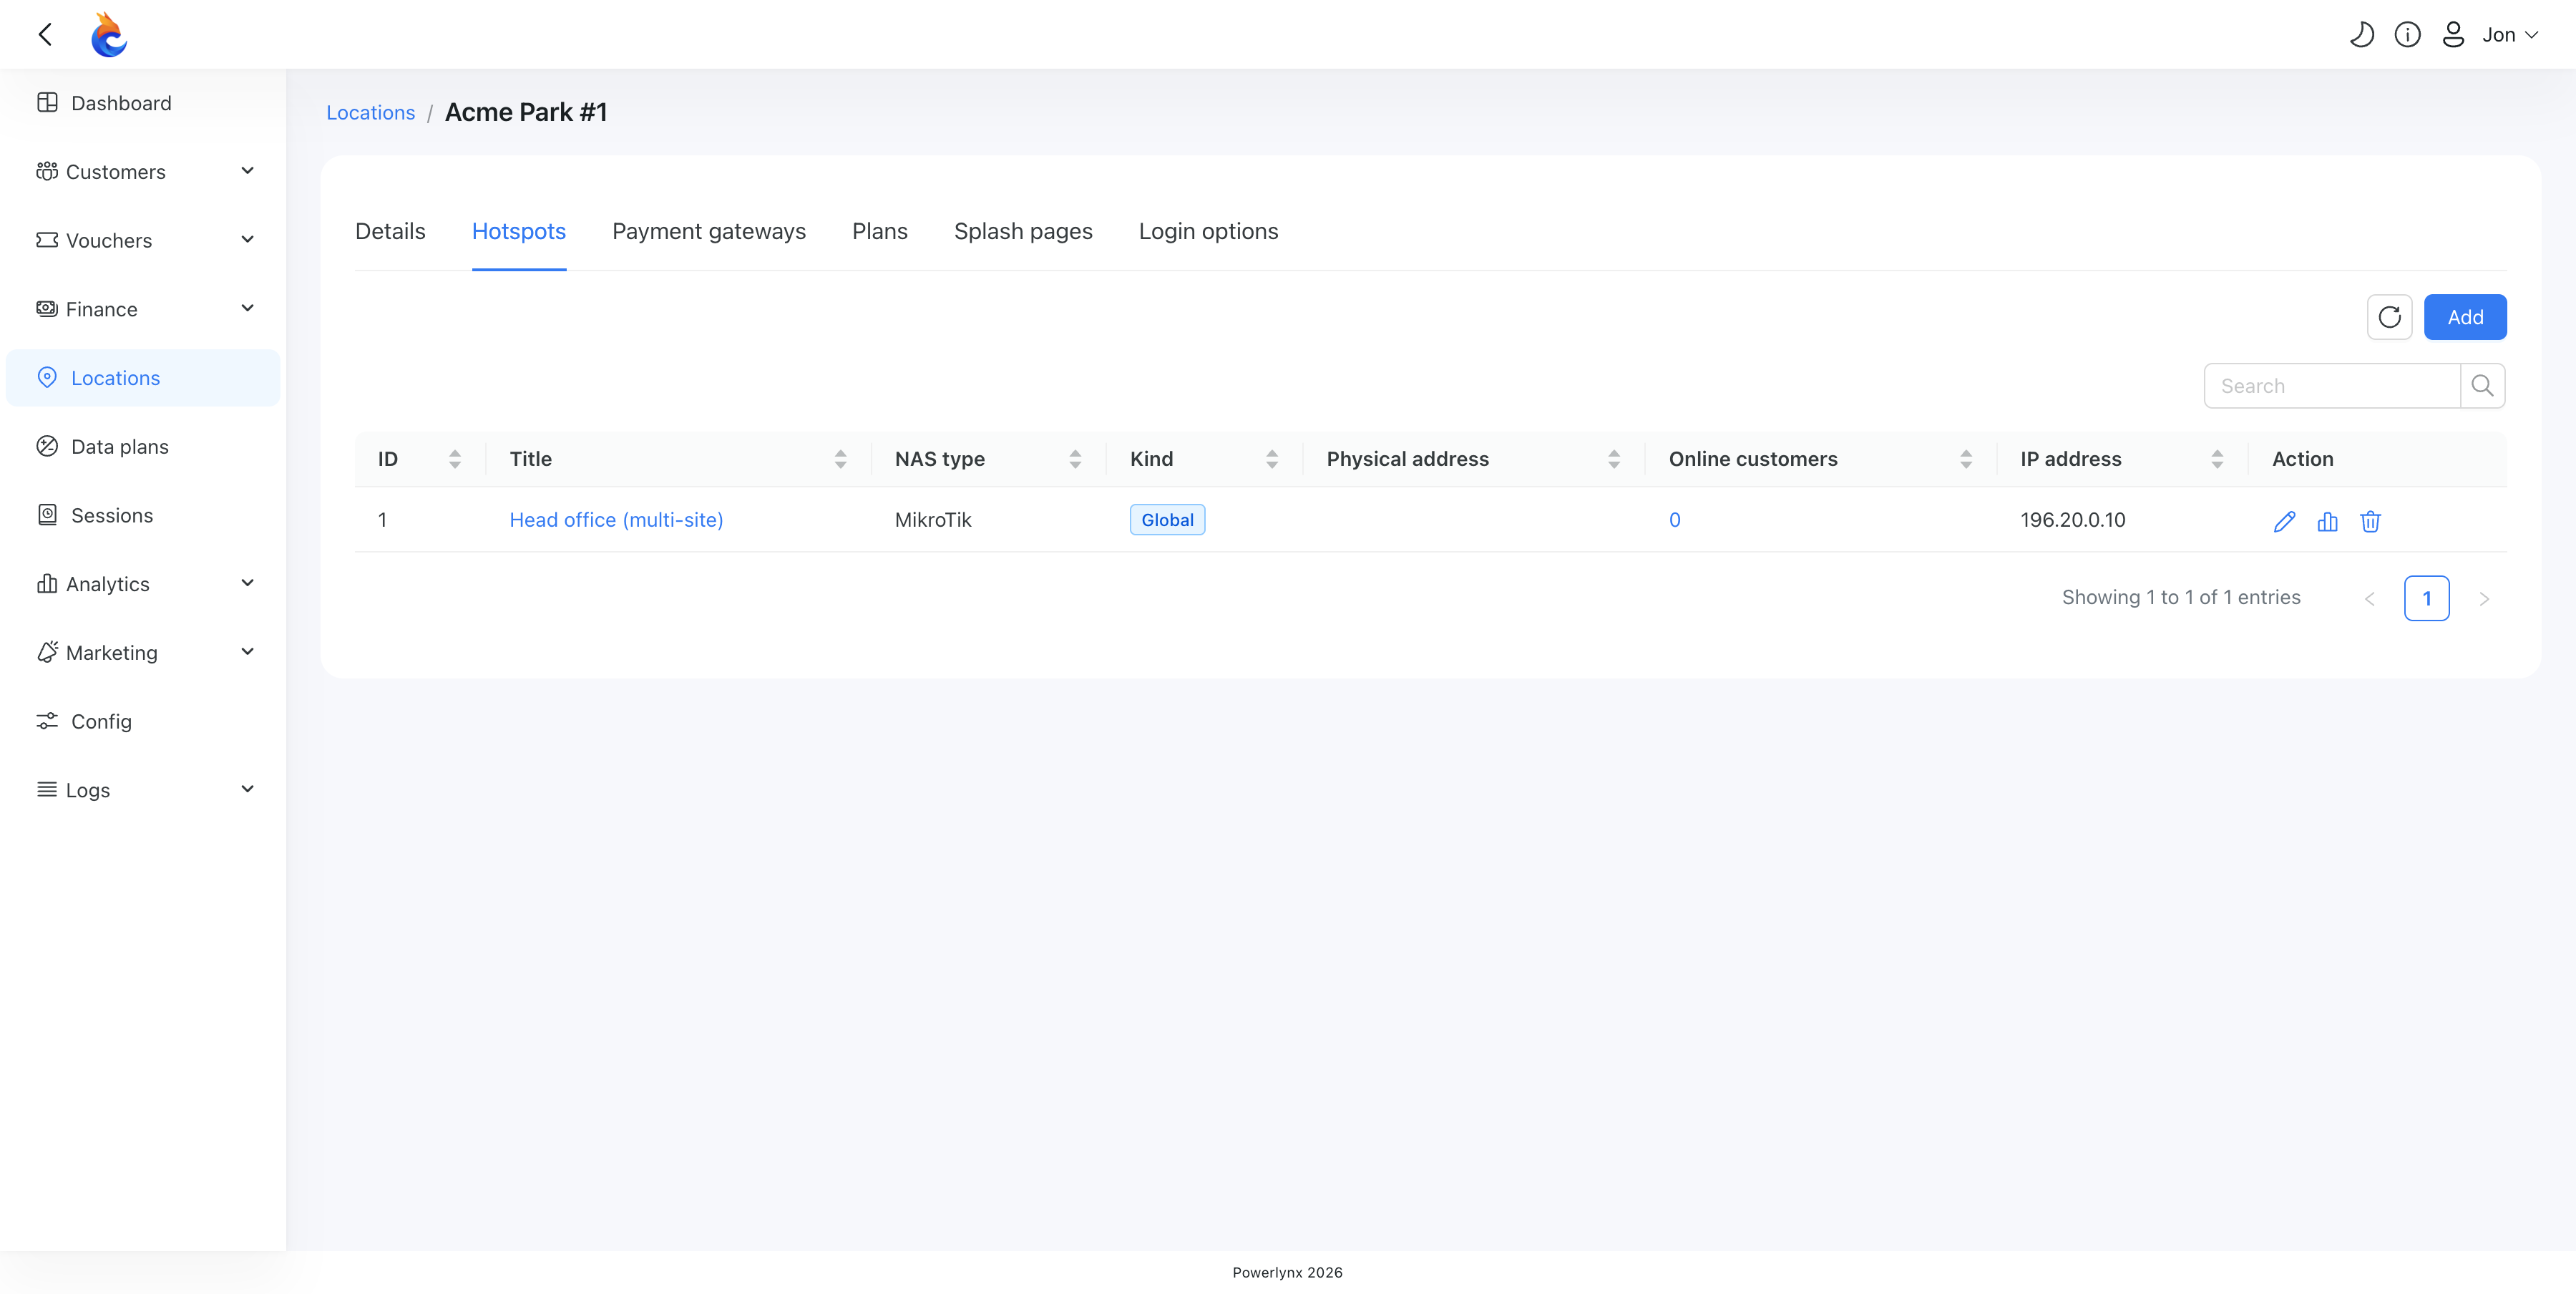Open the Payment gateways tab
Viewport: 2576px width, 1294px height.
[x=709, y=231]
